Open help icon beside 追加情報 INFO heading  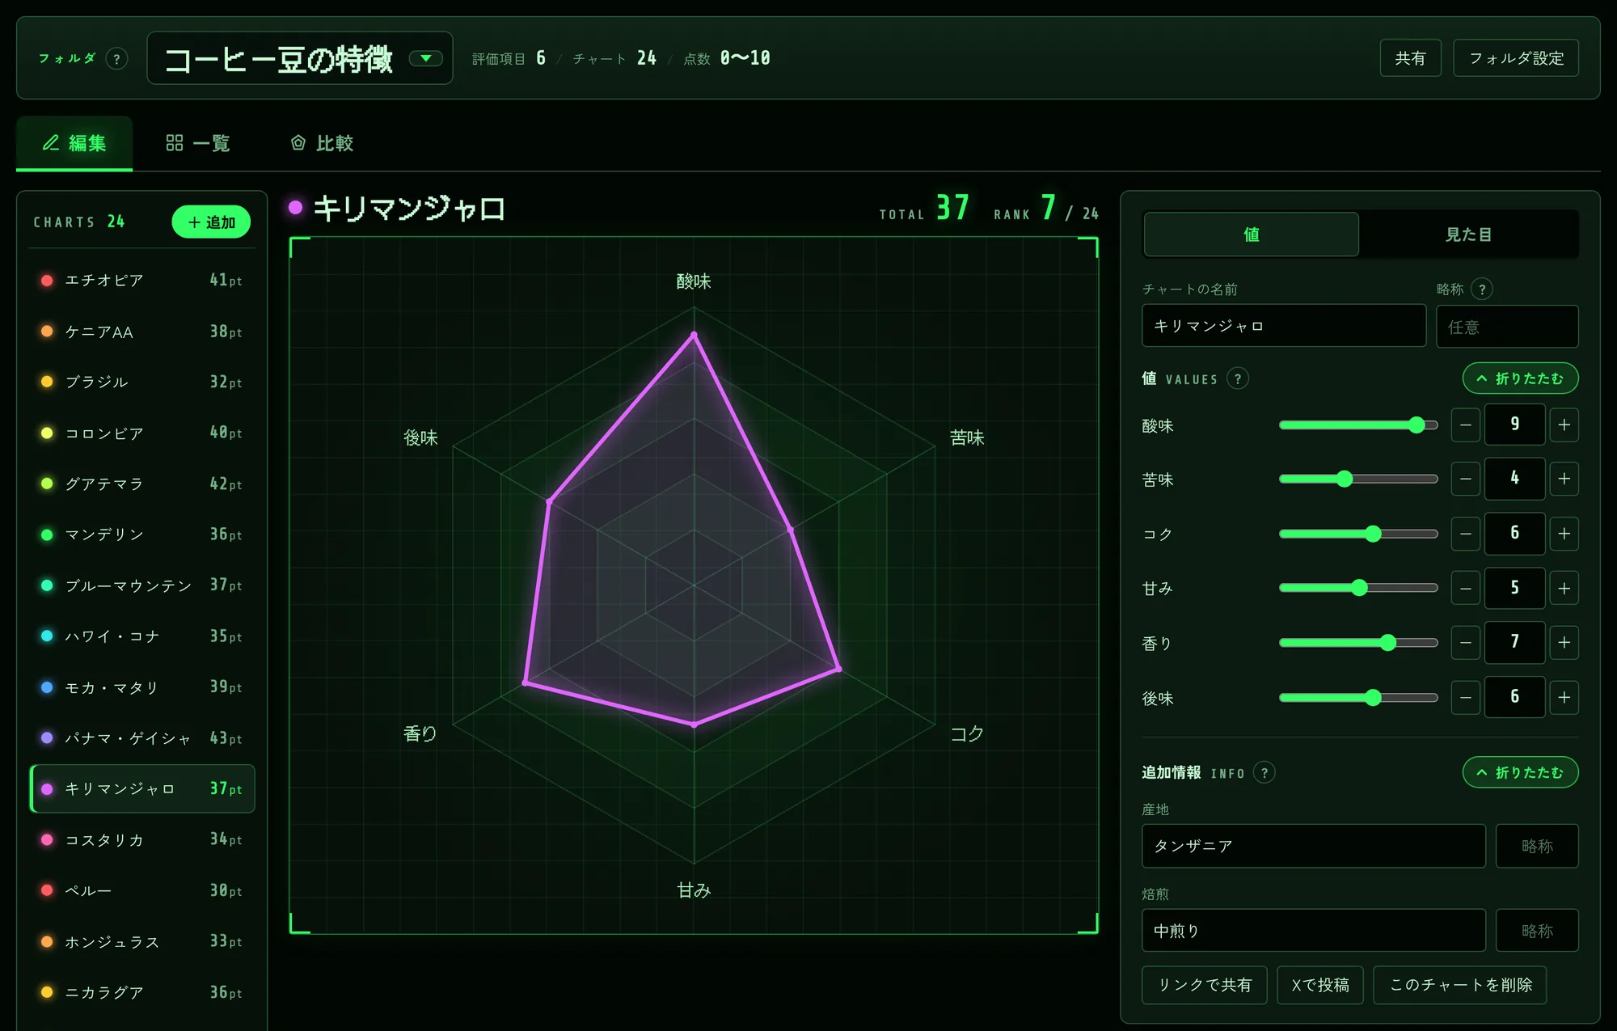(x=1264, y=773)
